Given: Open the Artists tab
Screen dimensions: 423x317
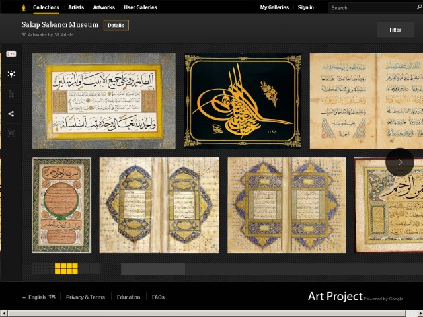Looking at the screenshot, I should [x=76, y=7].
